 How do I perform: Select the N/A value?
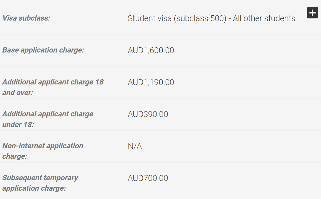coord(135,146)
